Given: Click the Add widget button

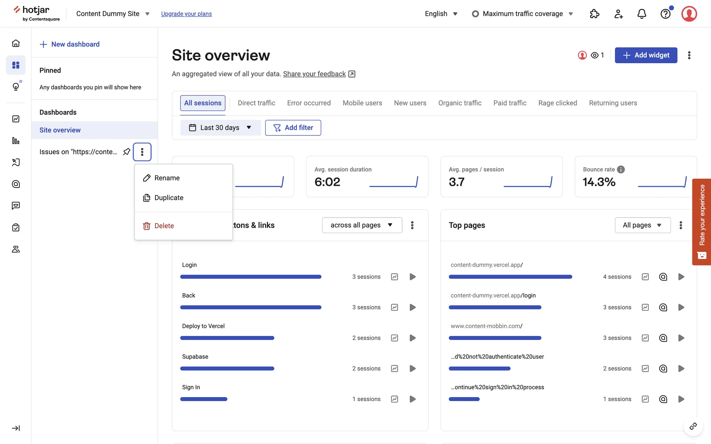Looking at the screenshot, I should (x=646, y=55).
